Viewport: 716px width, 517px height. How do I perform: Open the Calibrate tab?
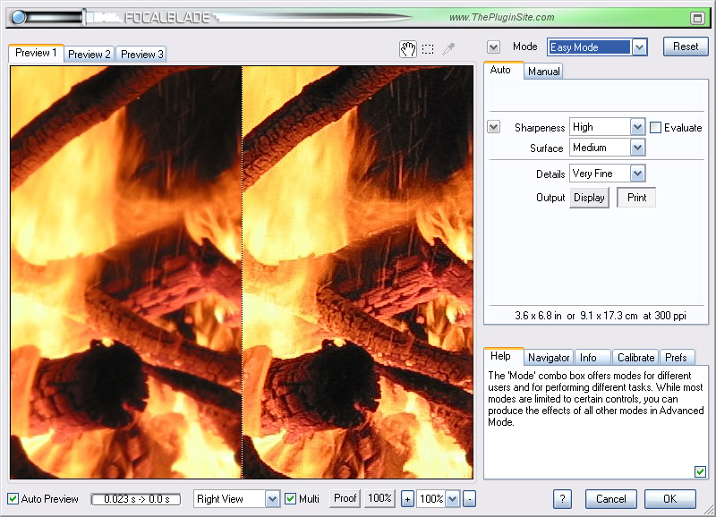coord(635,357)
